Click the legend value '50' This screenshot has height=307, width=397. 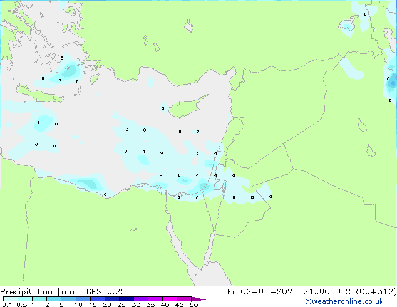[x=193, y=304]
